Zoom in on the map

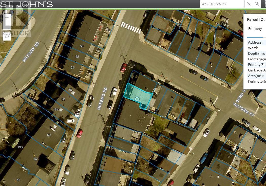[x=7, y=18]
